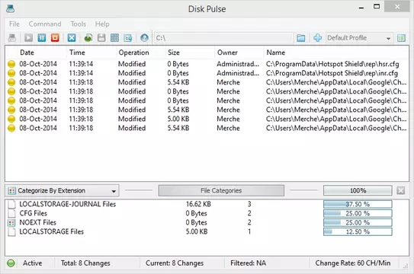Open help with the blue question mark icon

click(144, 38)
